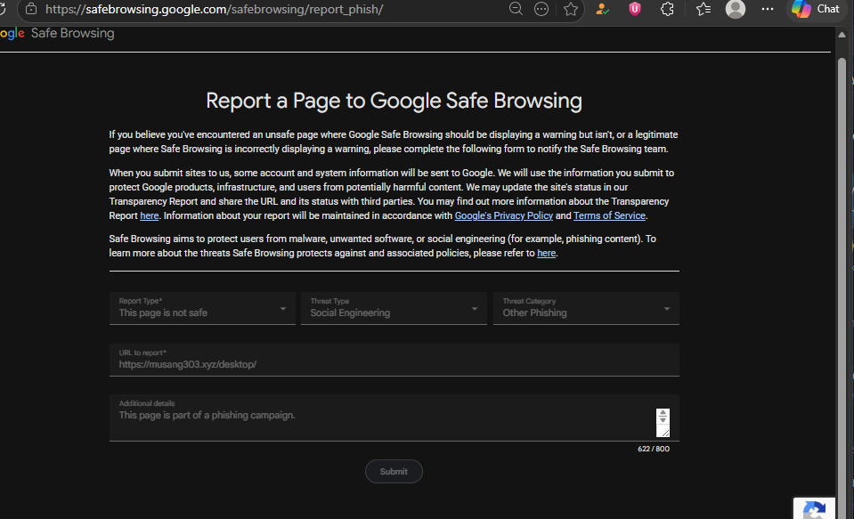Click the textarea scroll down arrow
The height and width of the screenshot is (519, 854).
click(663, 420)
